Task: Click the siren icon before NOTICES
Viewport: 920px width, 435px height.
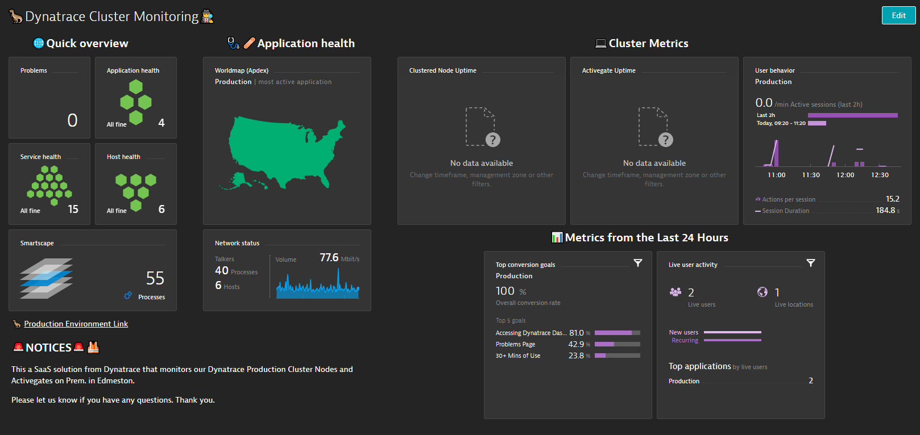Action: coord(18,347)
